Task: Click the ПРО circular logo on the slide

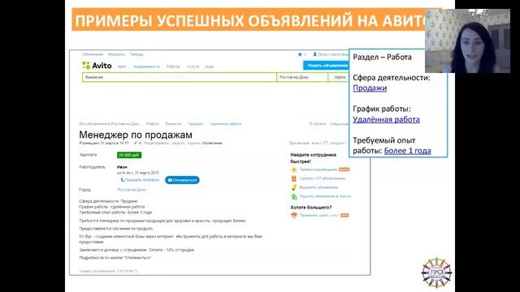Action: (x=436, y=273)
